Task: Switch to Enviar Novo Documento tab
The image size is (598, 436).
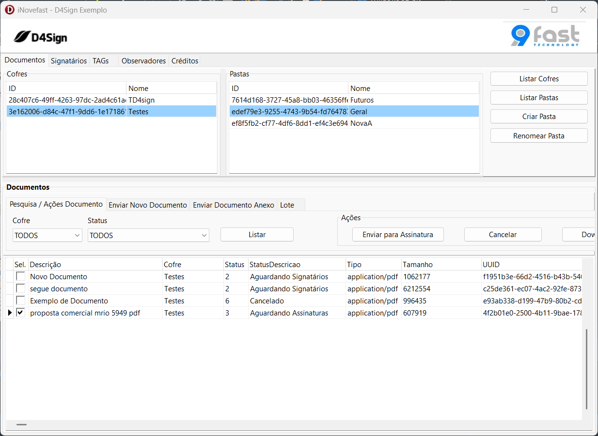Action: click(148, 205)
